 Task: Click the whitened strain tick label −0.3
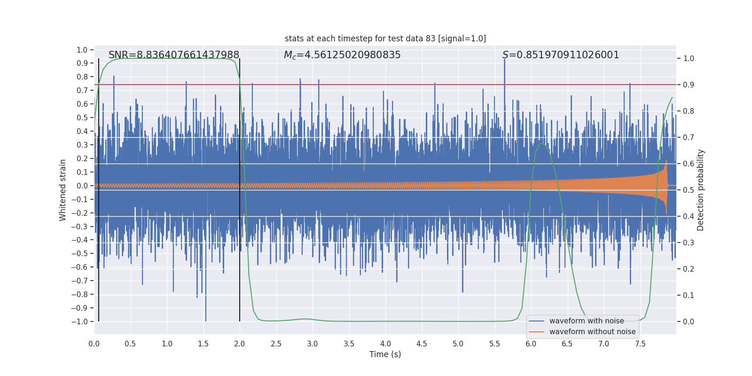[79, 227]
